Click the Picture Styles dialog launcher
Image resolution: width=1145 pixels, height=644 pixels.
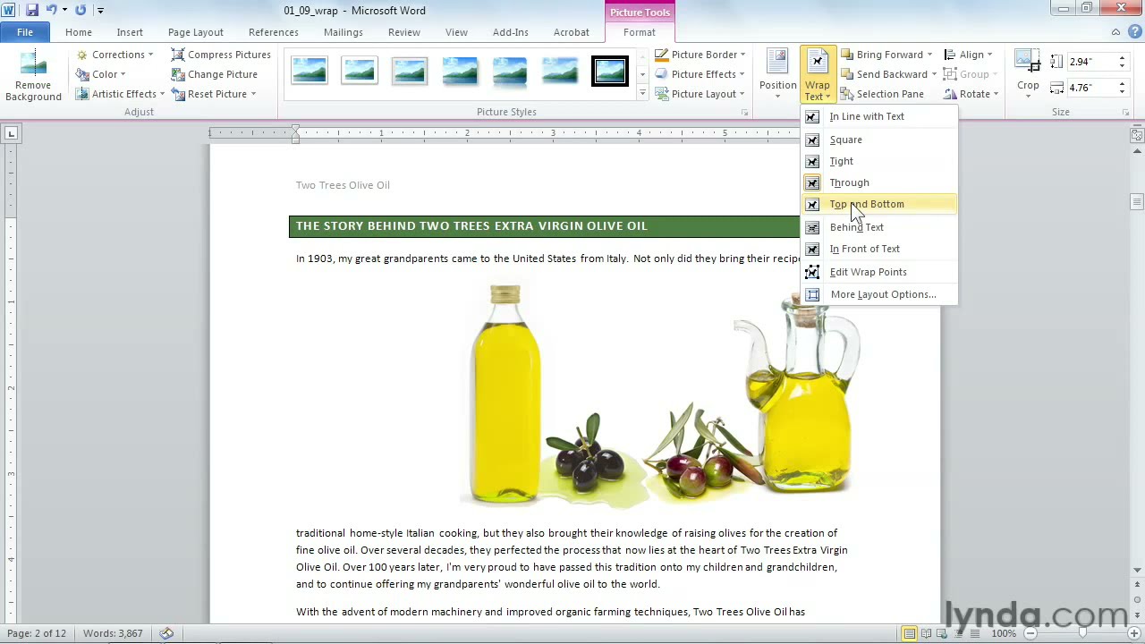pyautogui.click(x=744, y=113)
